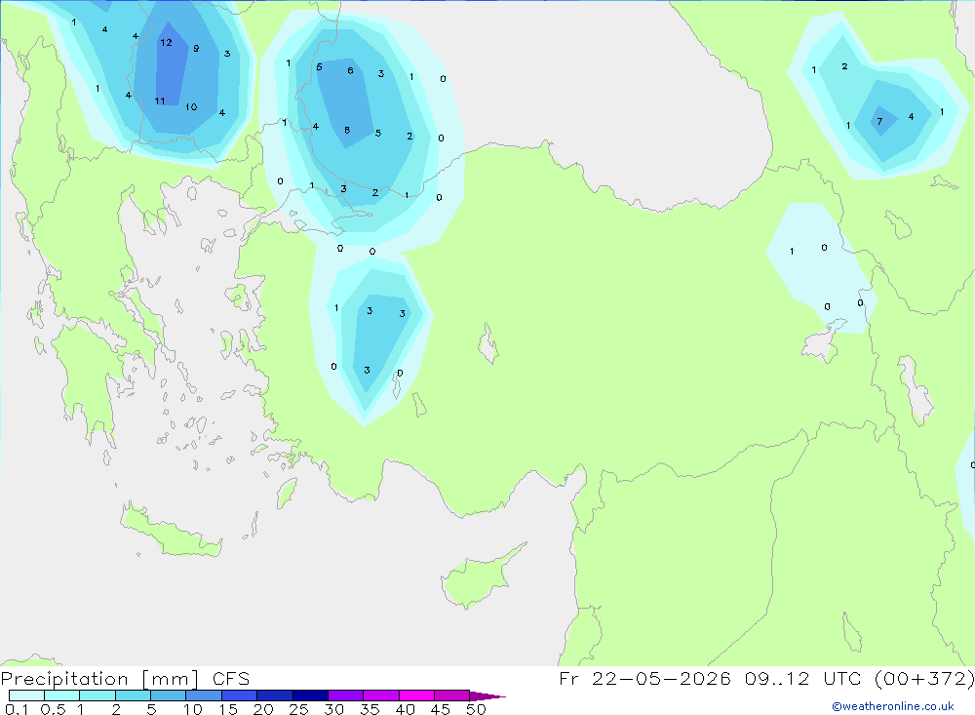Pick the 40–45 mm magenta legend swatch
Image resolution: width=975 pixels, height=715 pixels.
tap(416, 695)
